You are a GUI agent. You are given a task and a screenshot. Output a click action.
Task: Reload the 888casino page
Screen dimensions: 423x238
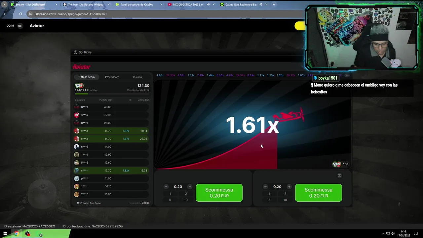20,14
